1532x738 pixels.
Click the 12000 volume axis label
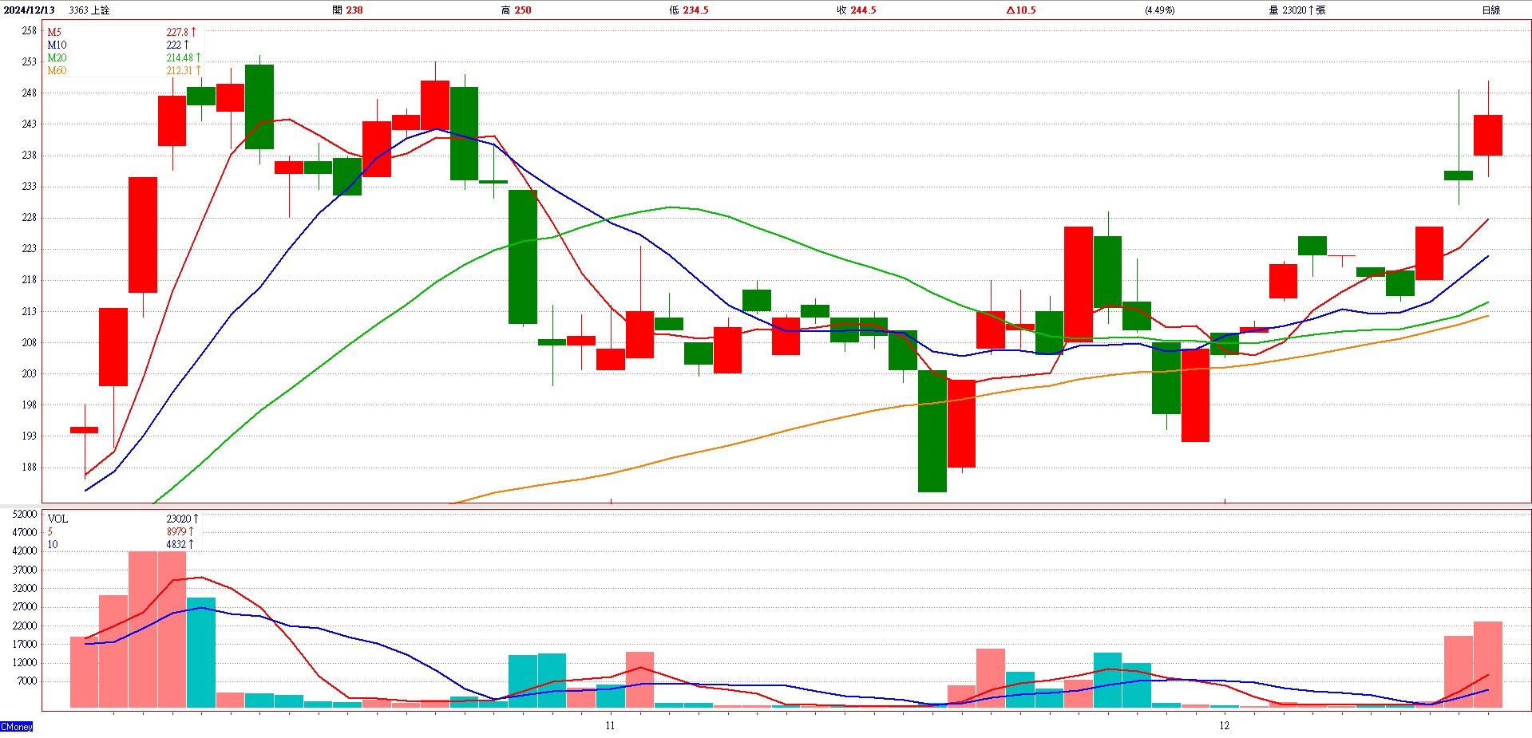[25, 662]
